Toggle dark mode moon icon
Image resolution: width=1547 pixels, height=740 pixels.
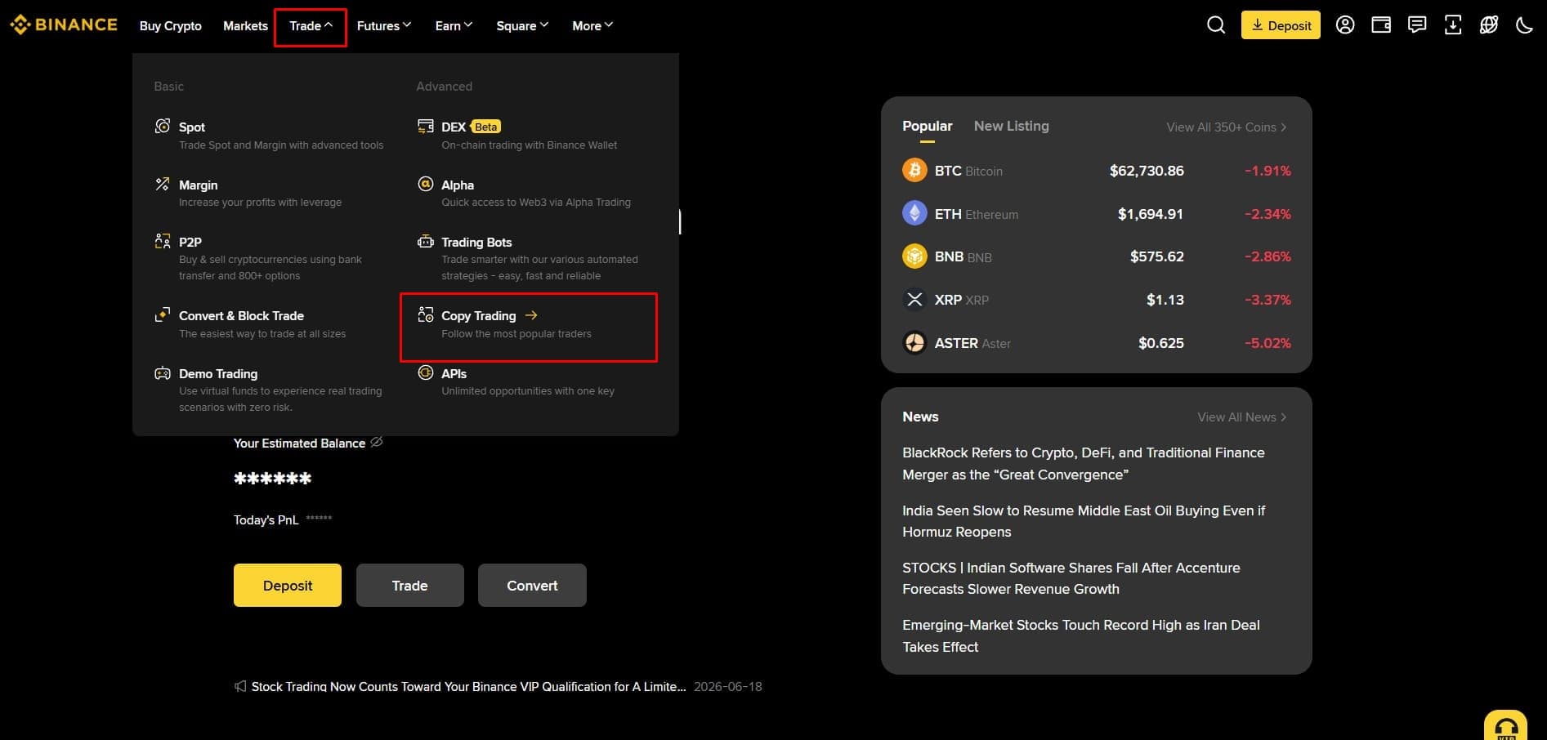click(1524, 25)
